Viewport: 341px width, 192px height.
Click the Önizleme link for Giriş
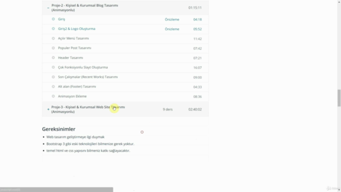click(172, 19)
